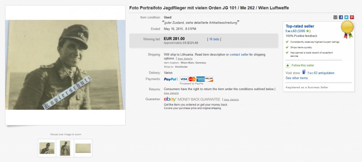Open seller profile f.w.r.63
The height and width of the screenshot is (162, 362).
[x=291, y=31]
